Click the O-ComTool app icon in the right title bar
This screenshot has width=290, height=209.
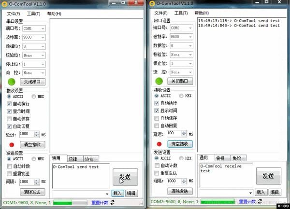pos(152,3)
